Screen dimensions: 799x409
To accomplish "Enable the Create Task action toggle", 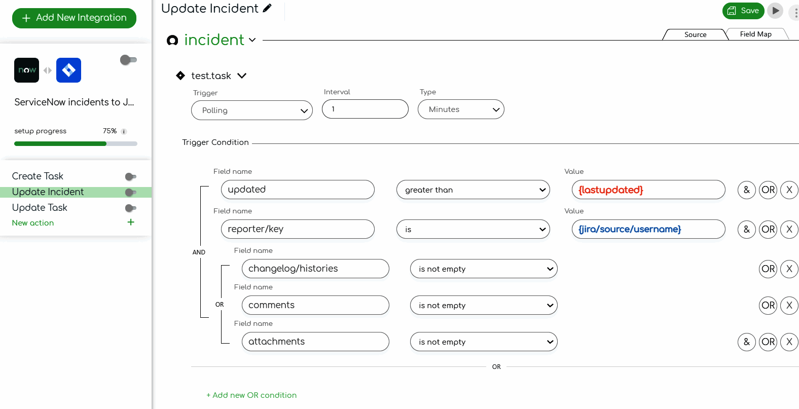I will tap(130, 176).
